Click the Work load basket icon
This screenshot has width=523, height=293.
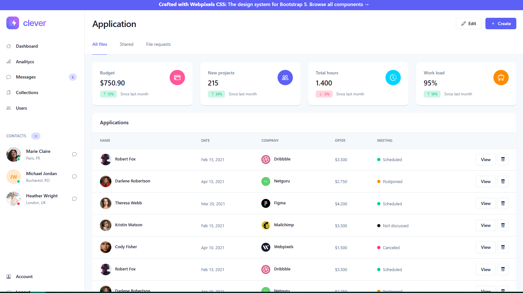501,78
